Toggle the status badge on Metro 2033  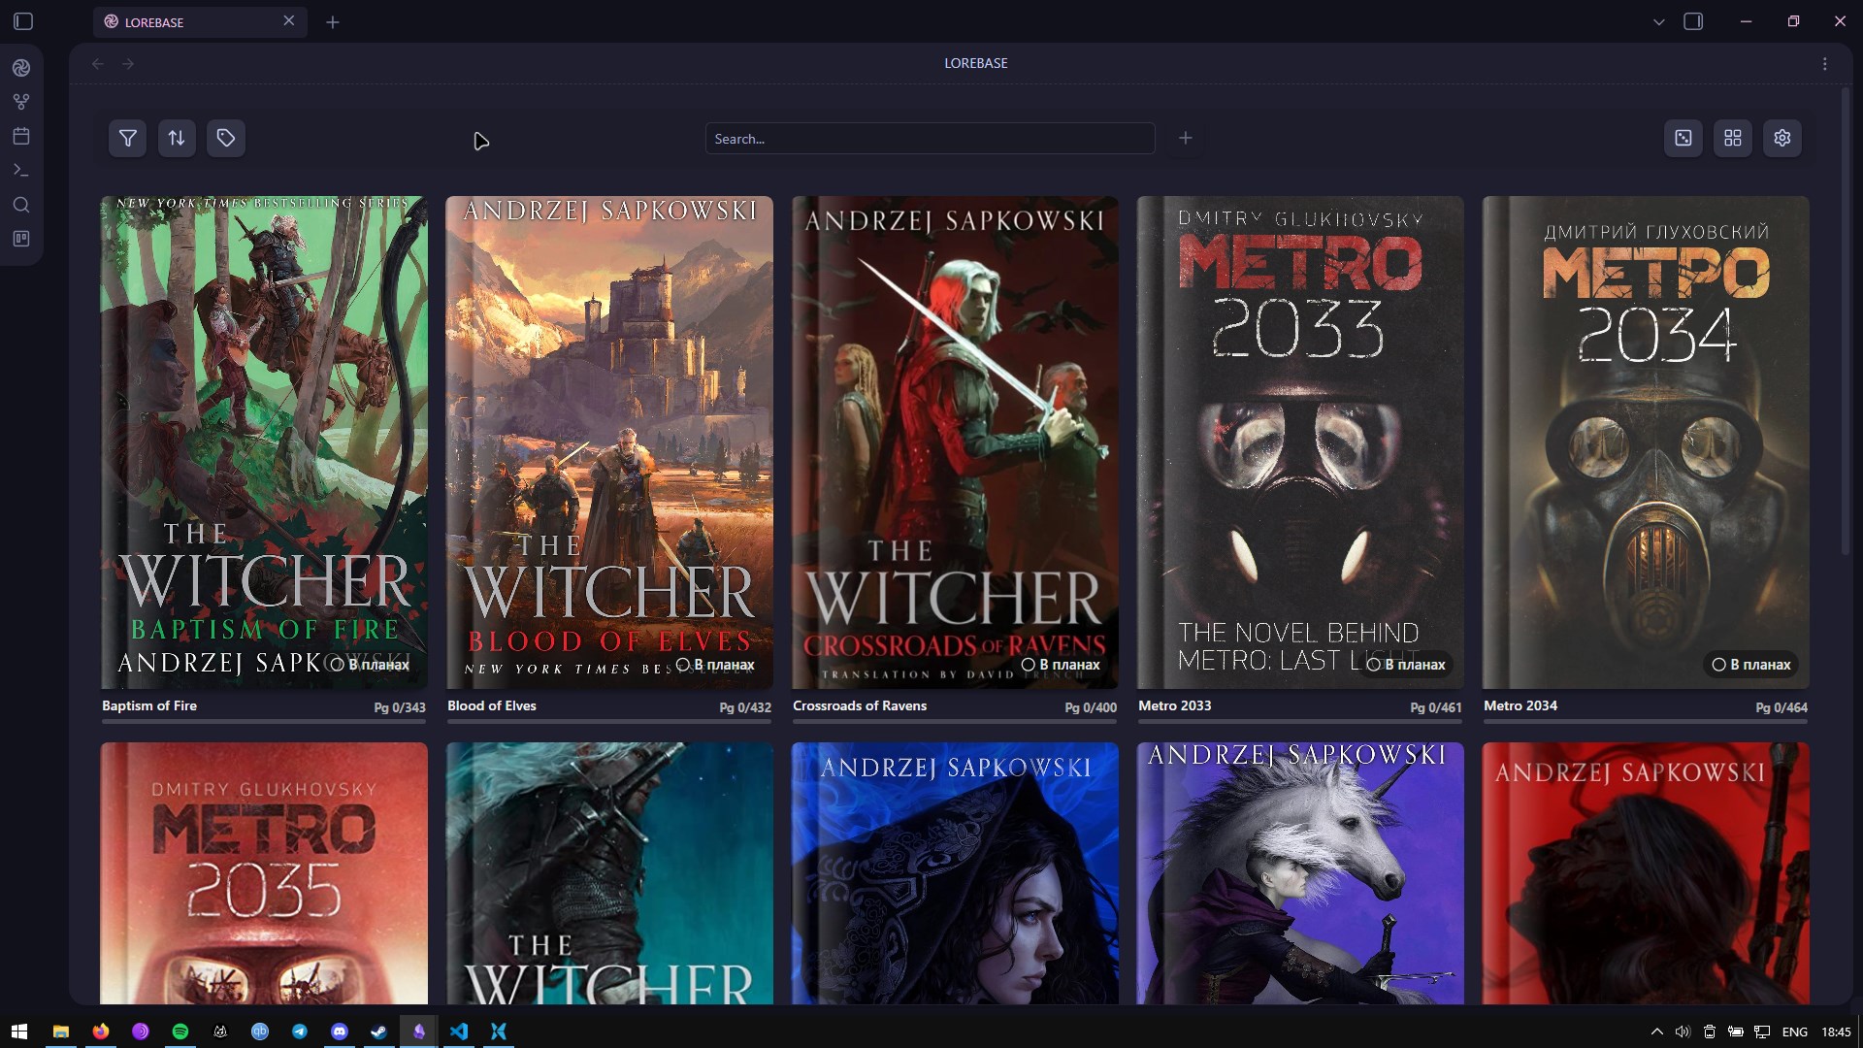(x=1406, y=665)
